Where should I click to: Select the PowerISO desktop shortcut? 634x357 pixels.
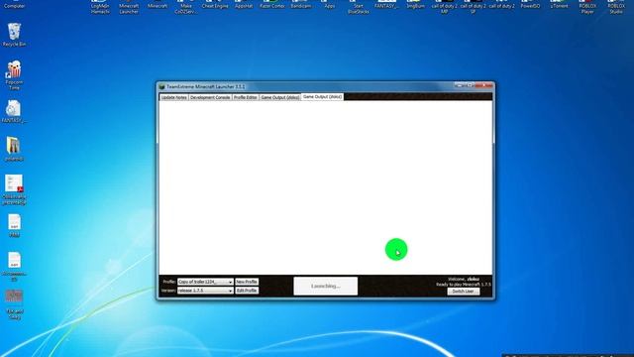[x=530, y=5]
